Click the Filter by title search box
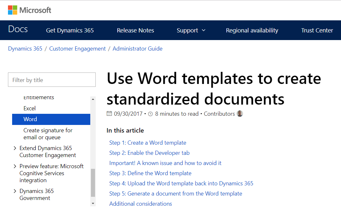Image resolution: width=341 pixels, height=213 pixels. point(52,79)
